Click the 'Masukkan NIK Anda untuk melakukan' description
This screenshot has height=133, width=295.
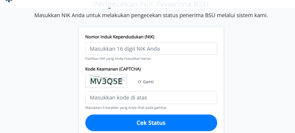point(151,15)
